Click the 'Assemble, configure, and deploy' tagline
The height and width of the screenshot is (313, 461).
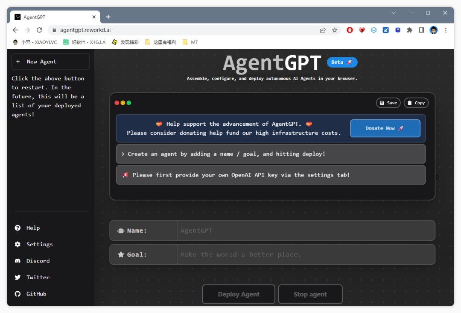tap(272, 79)
